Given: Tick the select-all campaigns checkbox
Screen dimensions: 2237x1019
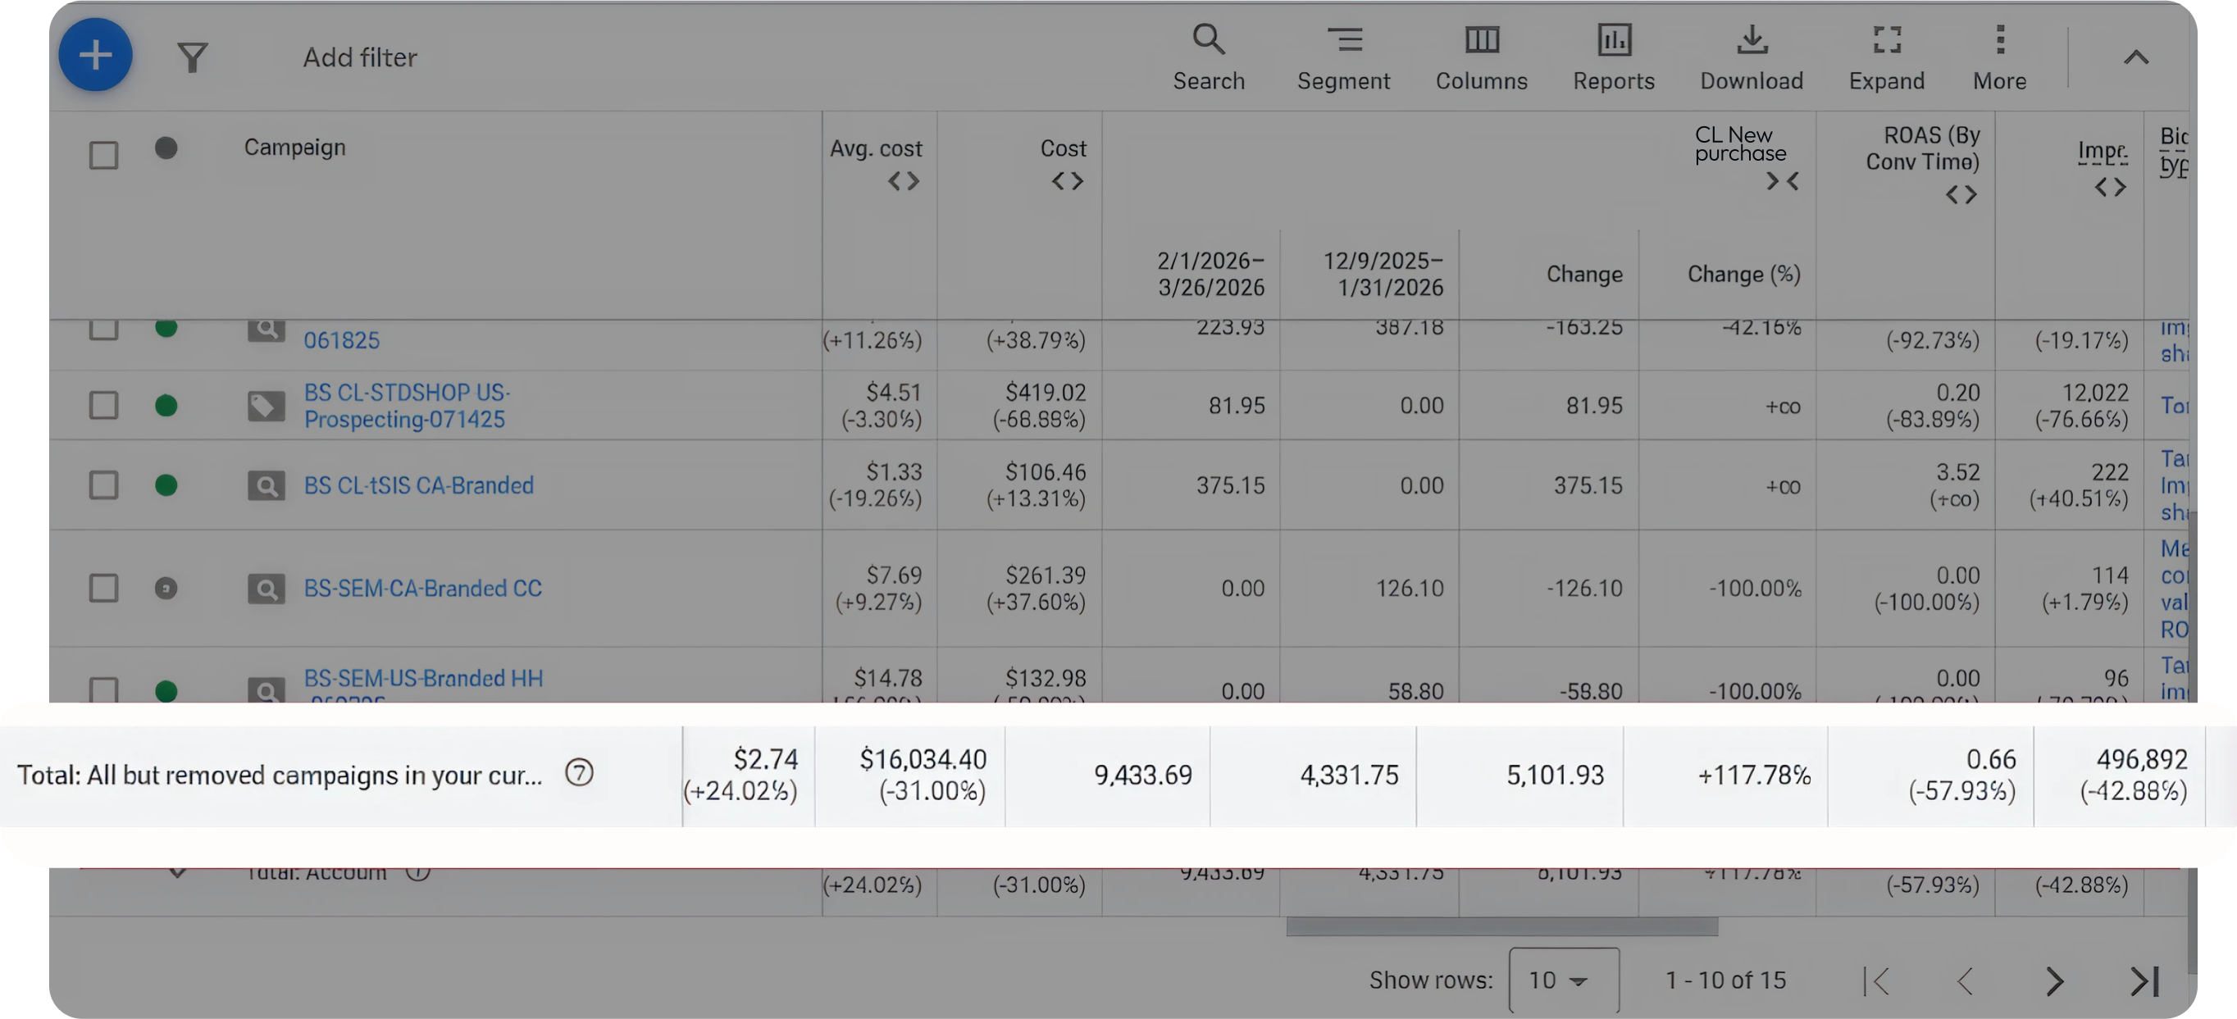Looking at the screenshot, I should pyautogui.click(x=103, y=156).
